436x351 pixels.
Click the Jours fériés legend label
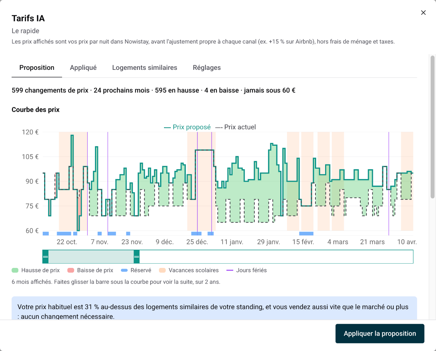252,270
